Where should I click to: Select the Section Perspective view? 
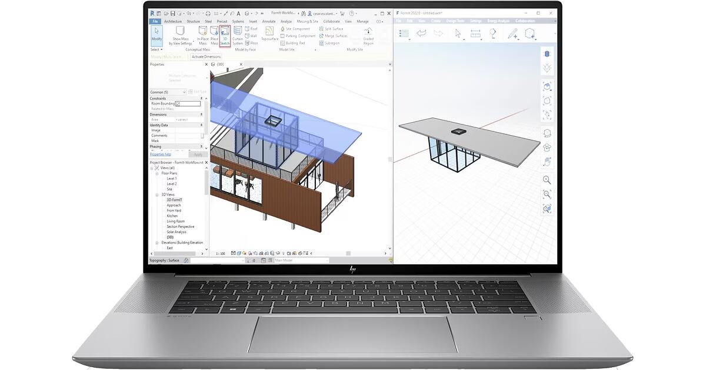pos(180,227)
